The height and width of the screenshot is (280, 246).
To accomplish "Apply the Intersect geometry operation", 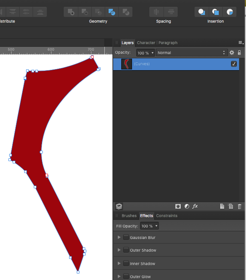I will [98, 12].
